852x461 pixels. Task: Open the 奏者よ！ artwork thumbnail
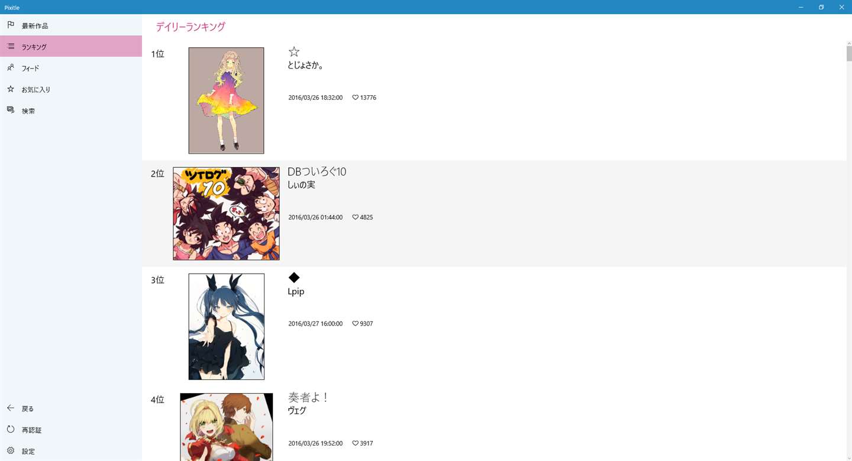click(x=226, y=427)
